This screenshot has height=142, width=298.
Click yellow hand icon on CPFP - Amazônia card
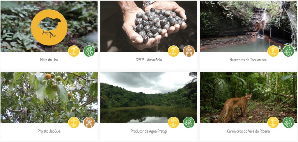pyautogui.click(x=173, y=51)
